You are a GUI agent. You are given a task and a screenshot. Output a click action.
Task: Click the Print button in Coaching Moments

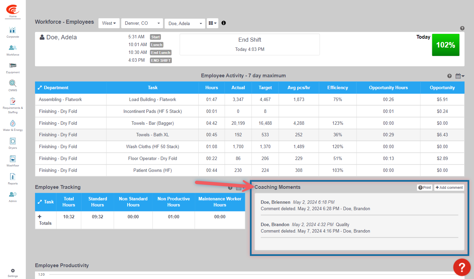[424, 187]
